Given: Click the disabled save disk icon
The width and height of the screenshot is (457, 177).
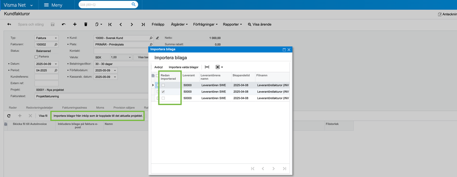Looking at the screenshot, I should coord(53,24).
